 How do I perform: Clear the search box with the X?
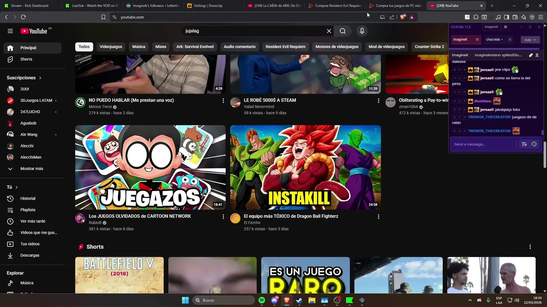coord(329,31)
